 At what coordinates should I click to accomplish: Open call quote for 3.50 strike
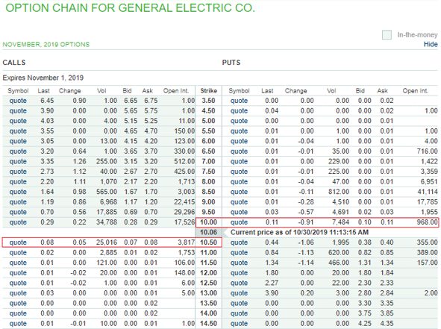tap(18, 101)
